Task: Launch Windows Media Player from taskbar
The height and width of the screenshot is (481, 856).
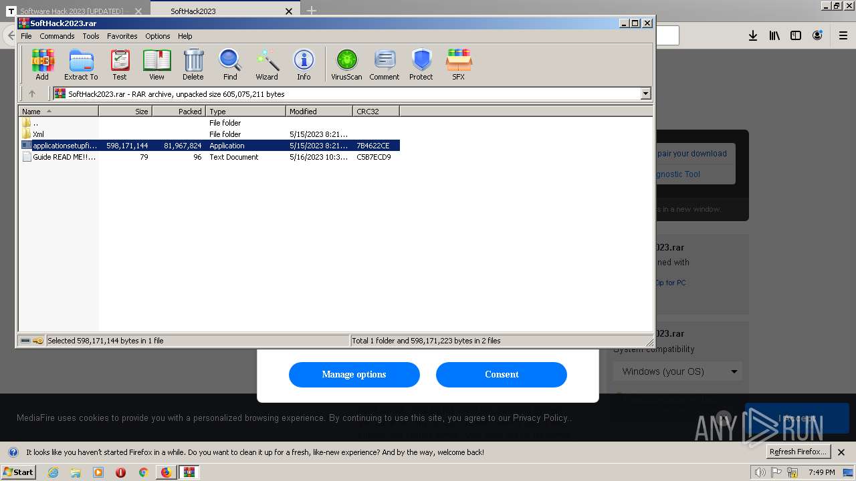Action: coord(98,472)
